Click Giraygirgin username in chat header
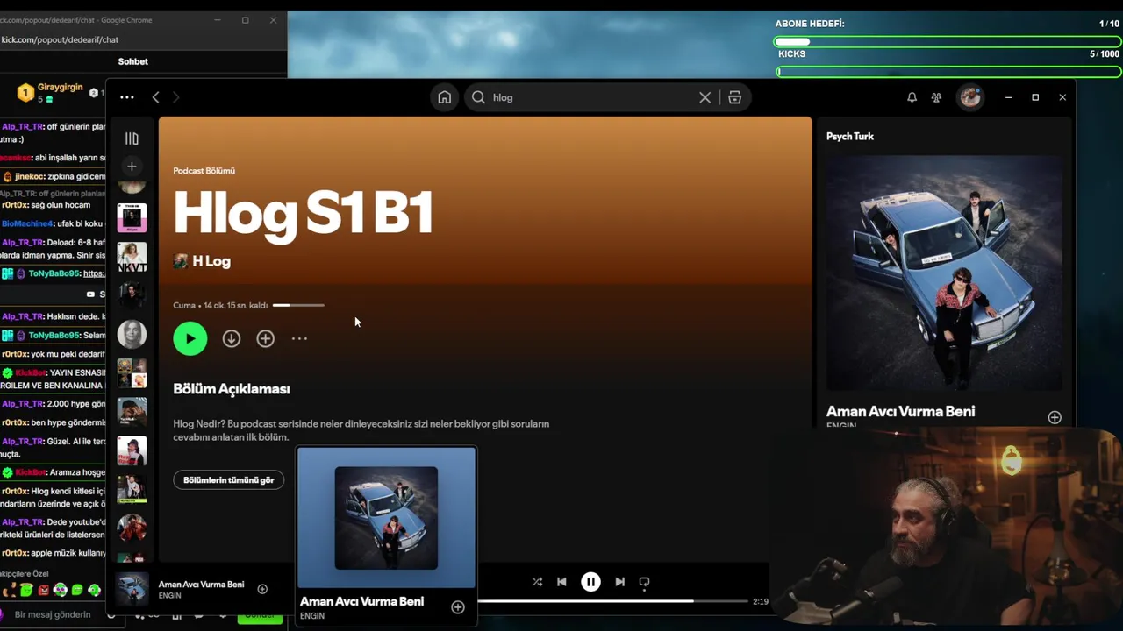Image resolution: width=1123 pixels, height=631 pixels. (60, 88)
